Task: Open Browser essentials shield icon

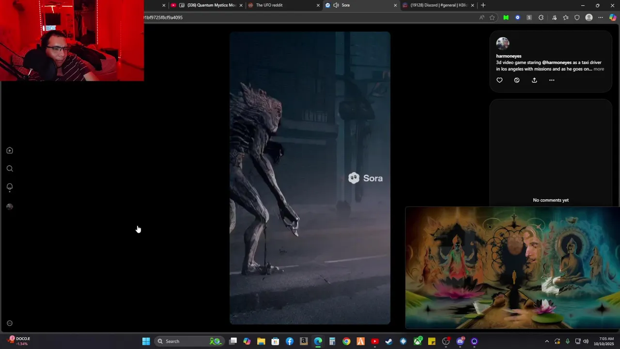Action: [x=577, y=17]
